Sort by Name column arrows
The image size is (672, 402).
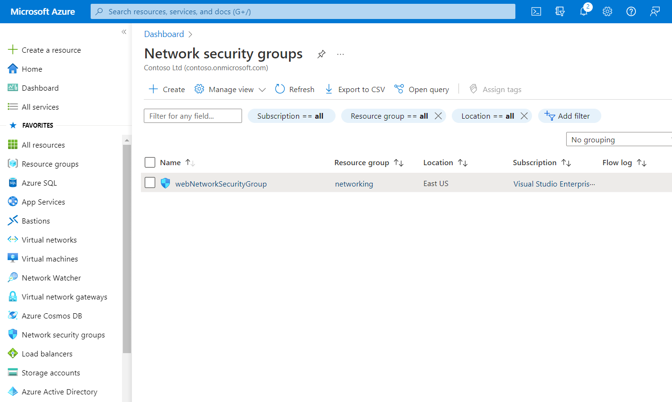(x=190, y=162)
